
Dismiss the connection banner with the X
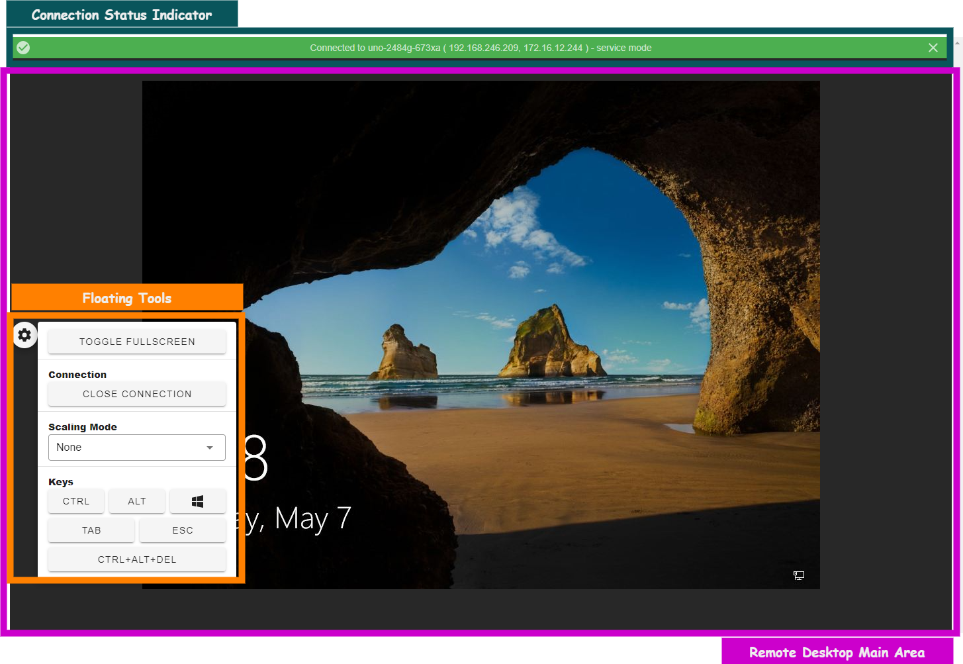click(x=933, y=48)
